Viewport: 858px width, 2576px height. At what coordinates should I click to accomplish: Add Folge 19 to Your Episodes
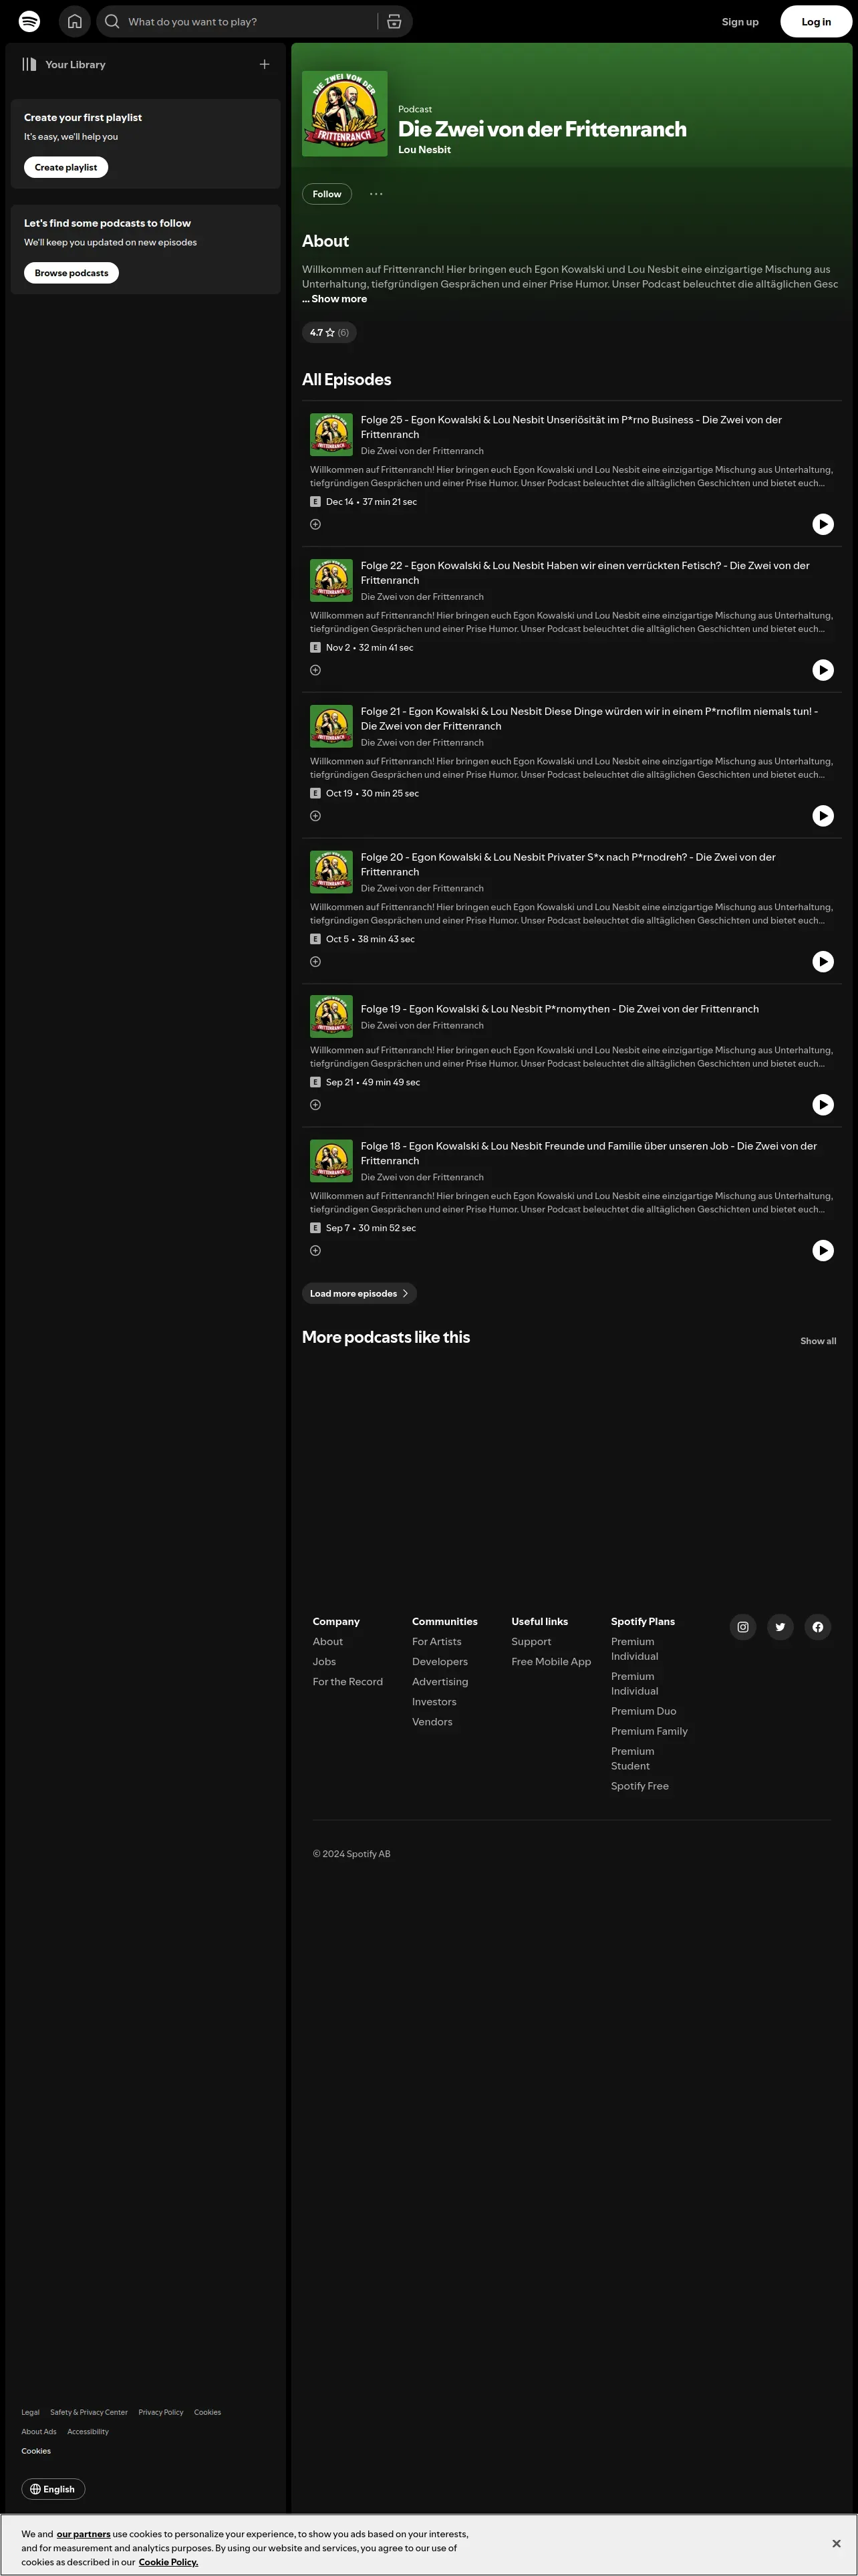point(315,1105)
